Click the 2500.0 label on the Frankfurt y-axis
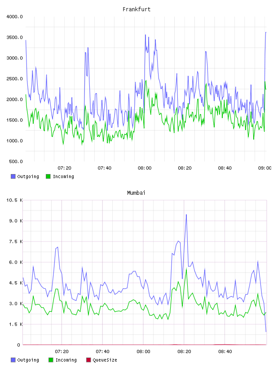Viewport: 273px width, 367px height. point(14,79)
